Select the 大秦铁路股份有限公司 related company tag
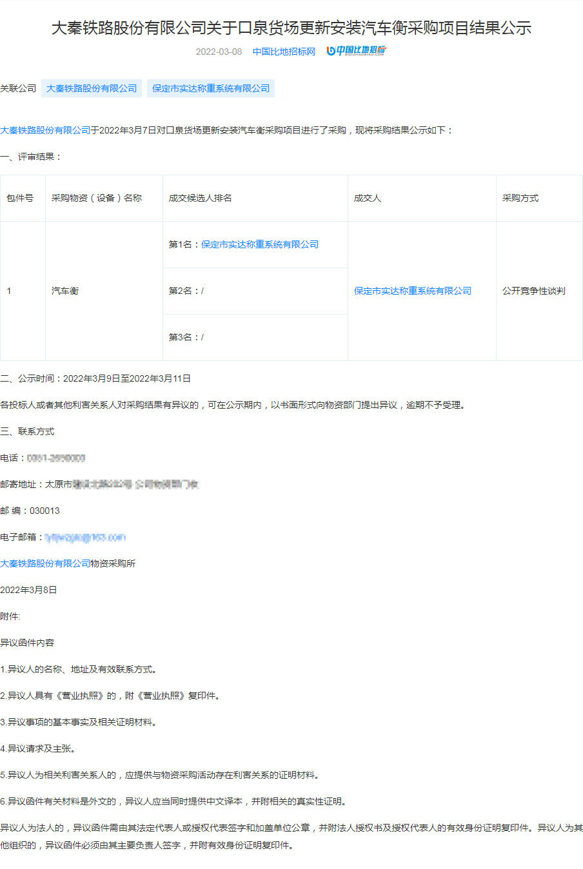 92,88
